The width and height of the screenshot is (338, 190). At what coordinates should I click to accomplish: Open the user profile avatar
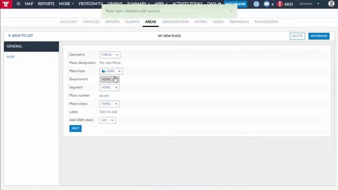(x=331, y=4)
